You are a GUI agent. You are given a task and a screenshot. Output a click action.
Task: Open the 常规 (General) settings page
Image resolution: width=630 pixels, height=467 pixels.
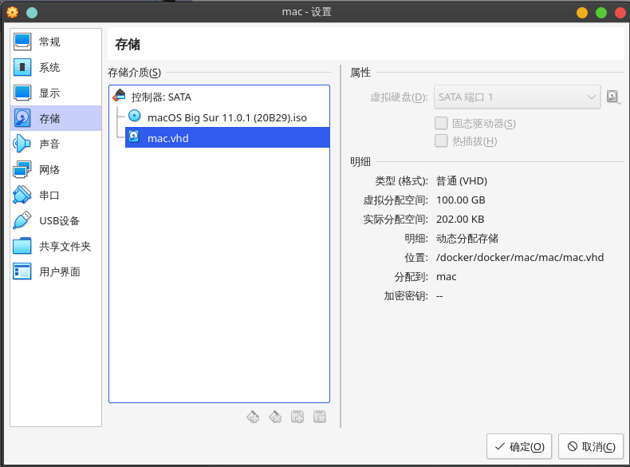pos(56,42)
